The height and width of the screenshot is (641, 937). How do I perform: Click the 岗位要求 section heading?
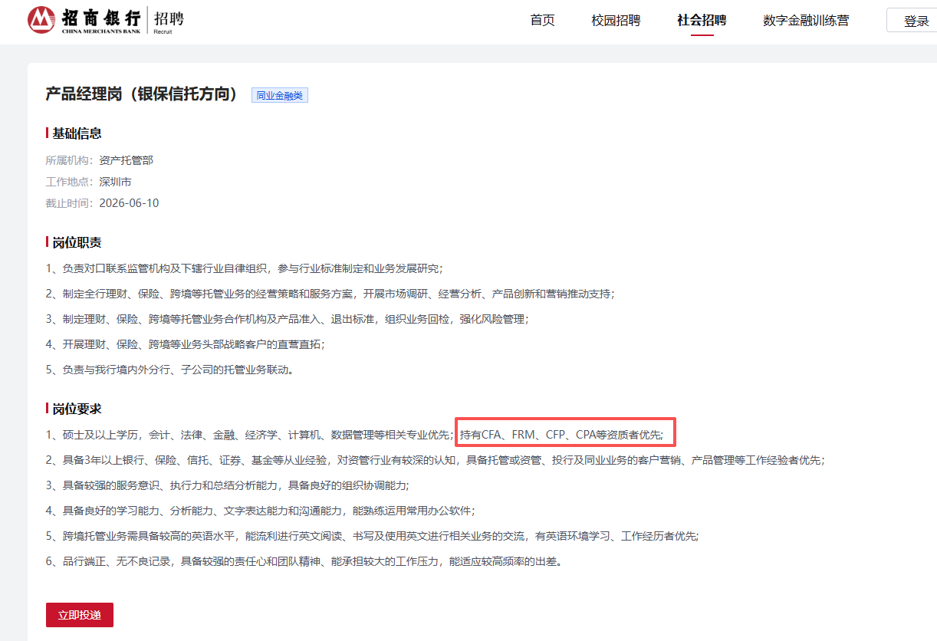[77, 409]
